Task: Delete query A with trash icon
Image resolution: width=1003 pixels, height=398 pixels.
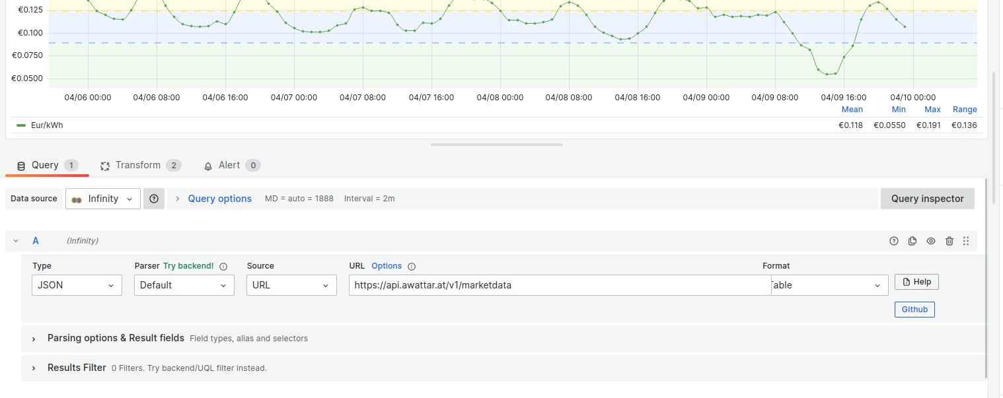Action: coord(949,241)
